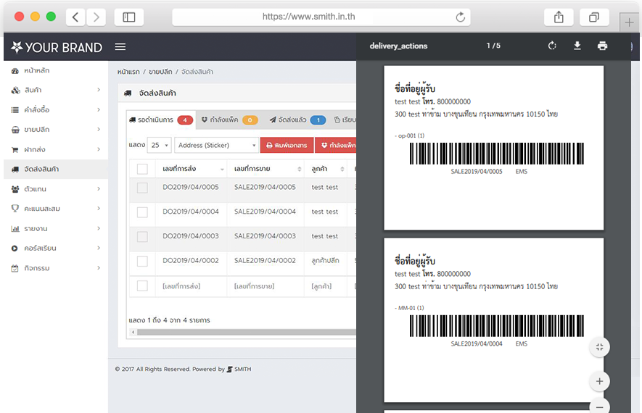Toggle the checkbox in the filter row
The image size is (642, 413).
coord(142,285)
